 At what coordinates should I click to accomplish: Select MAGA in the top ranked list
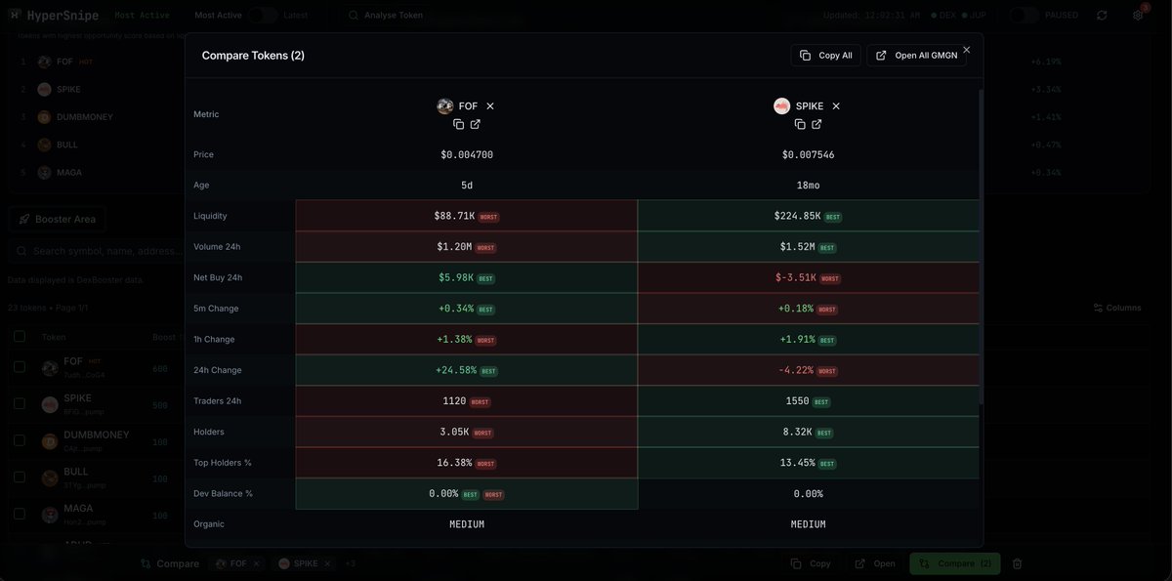click(x=69, y=173)
